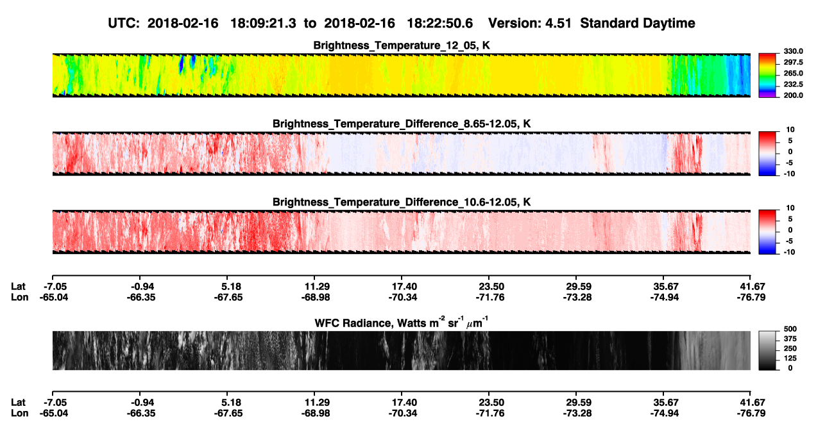Click the WFC Radiance grayscale colorbar
The width and height of the screenshot is (834, 427).
(x=767, y=350)
